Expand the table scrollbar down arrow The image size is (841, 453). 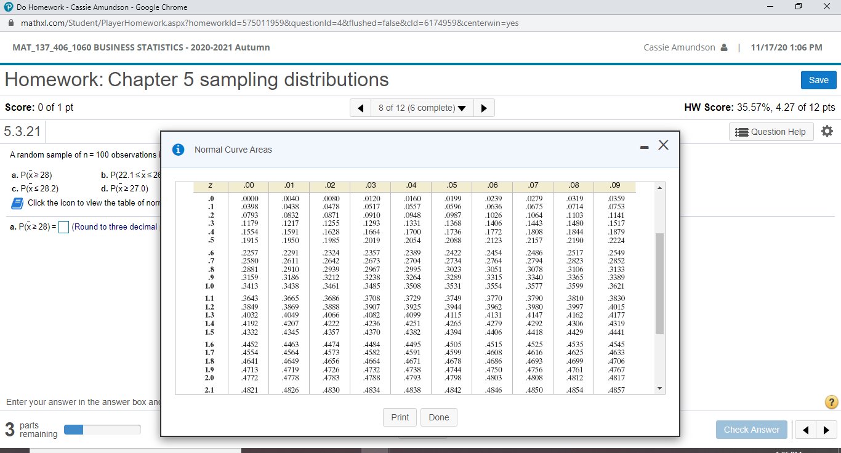(659, 387)
